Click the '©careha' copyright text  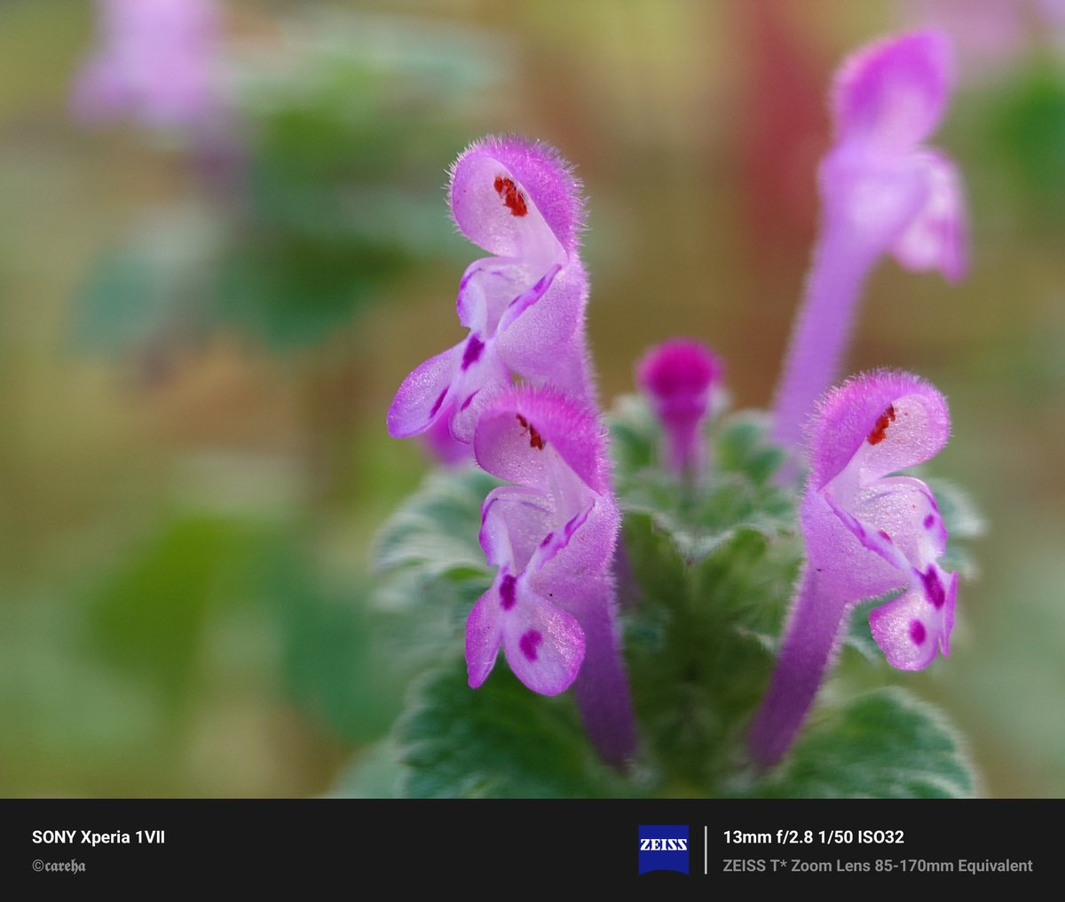59,866
